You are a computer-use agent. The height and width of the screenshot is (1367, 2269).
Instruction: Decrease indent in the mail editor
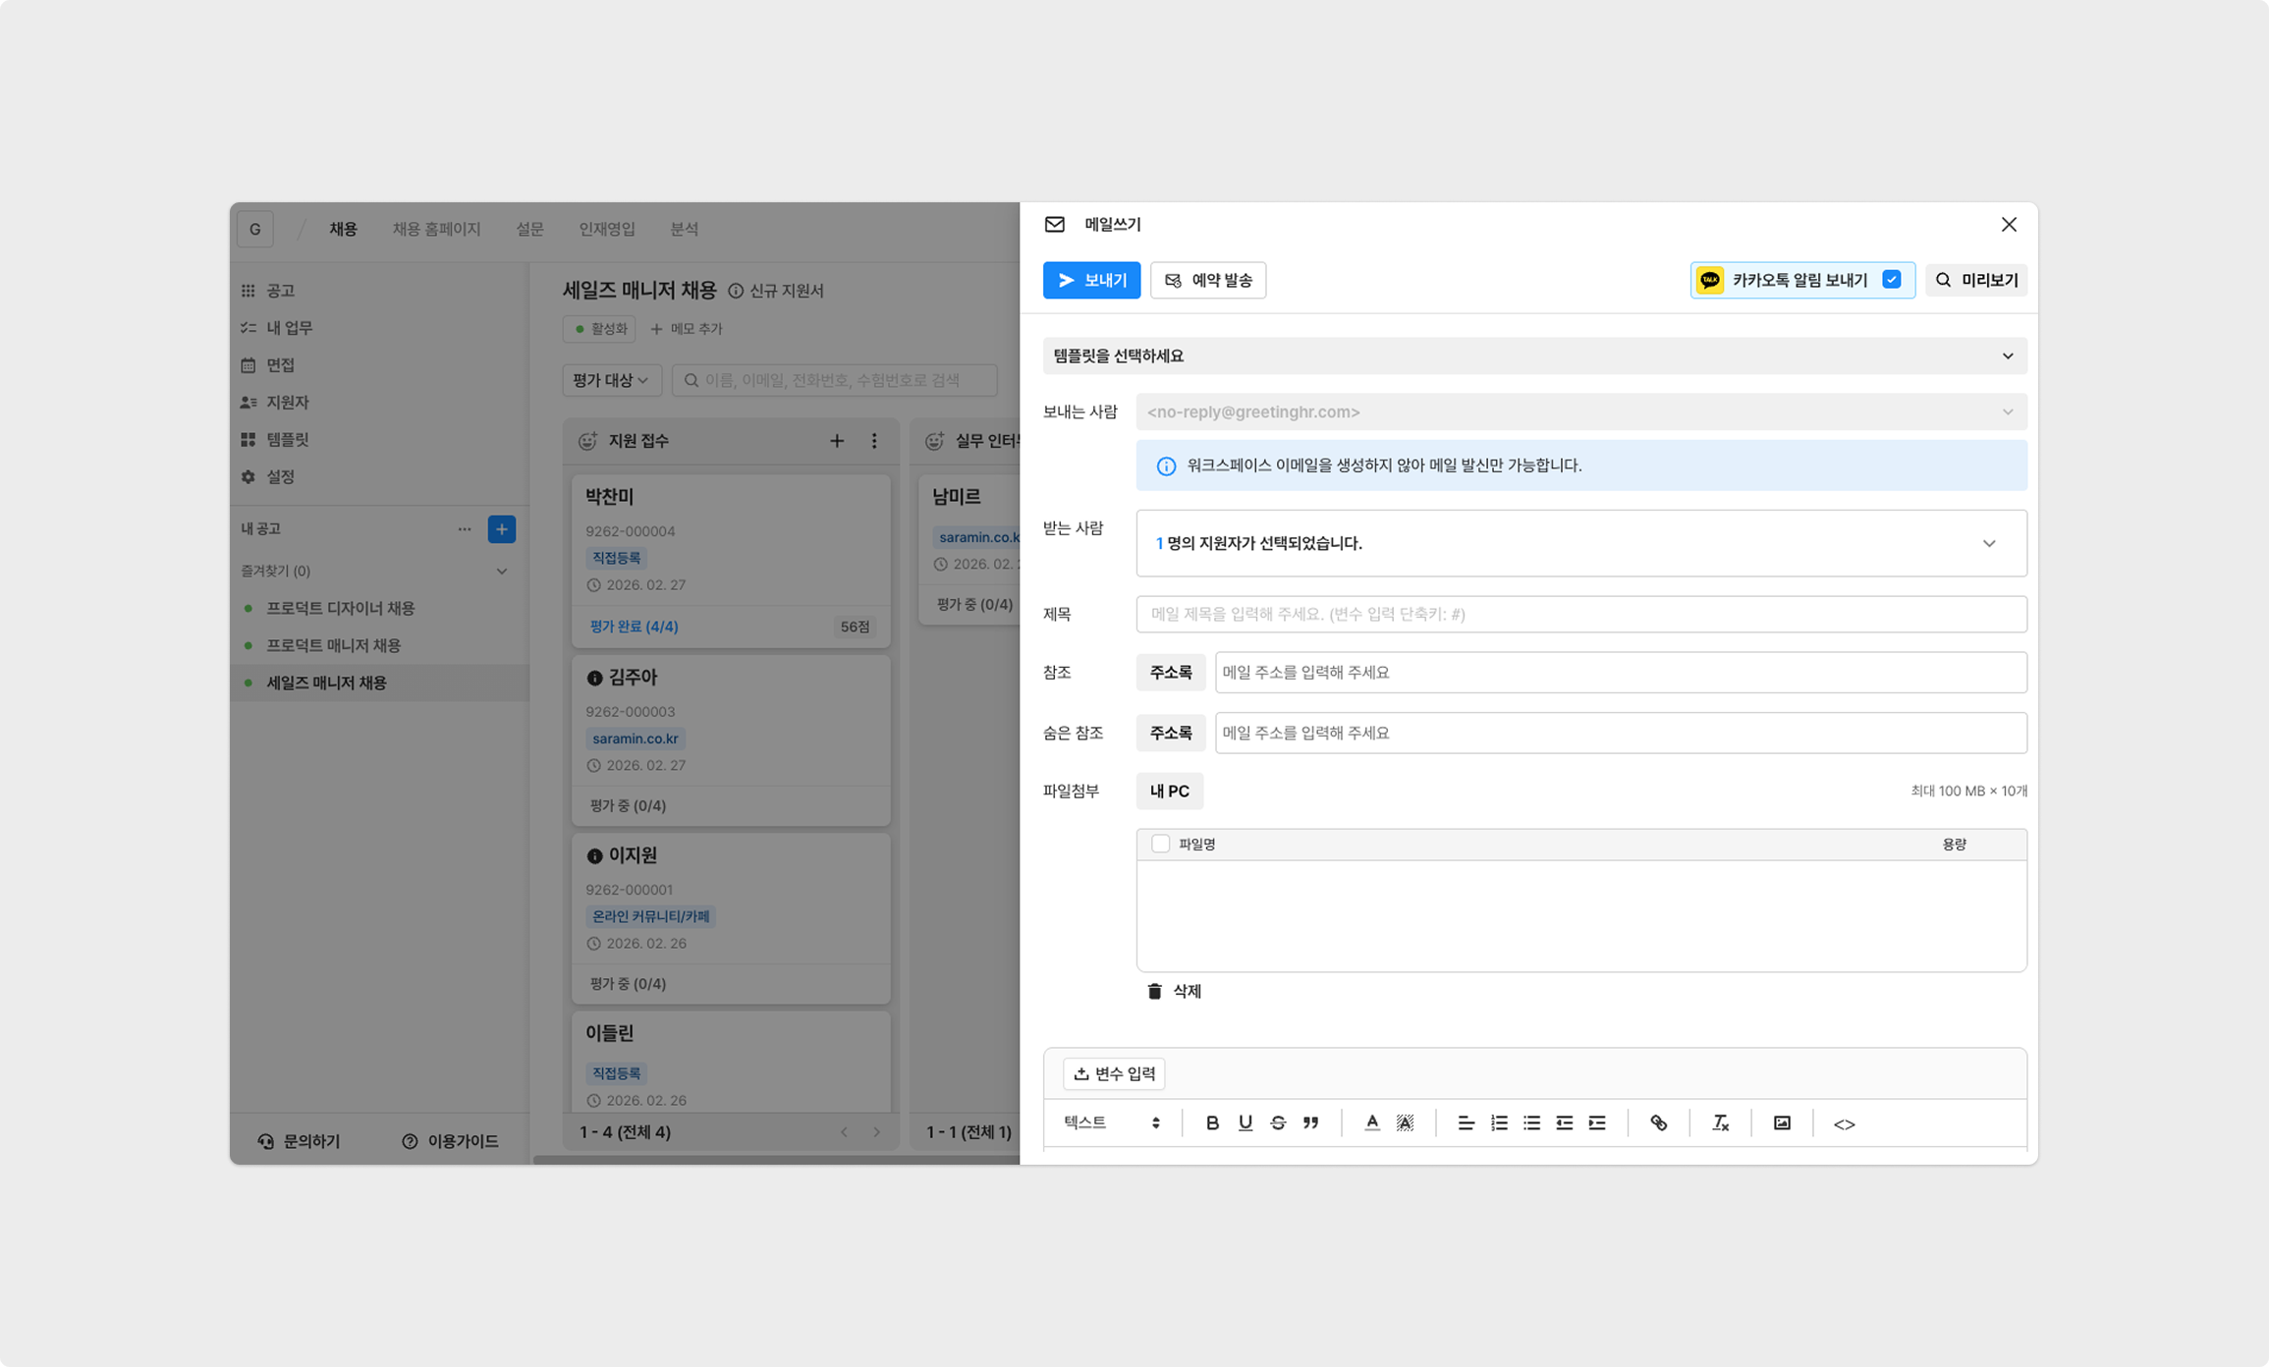(x=1565, y=1122)
